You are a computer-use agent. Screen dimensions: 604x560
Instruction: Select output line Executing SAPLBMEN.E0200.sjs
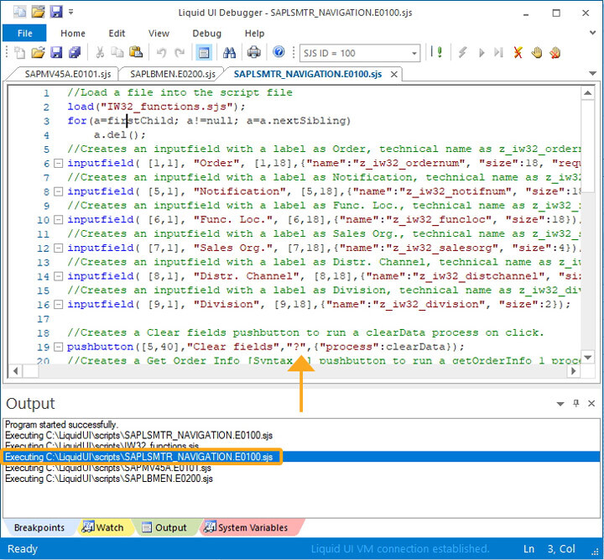tap(108, 479)
